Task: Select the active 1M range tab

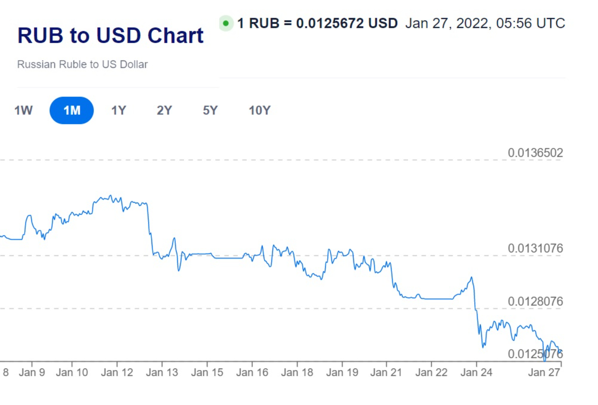Action: pos(72,110)
